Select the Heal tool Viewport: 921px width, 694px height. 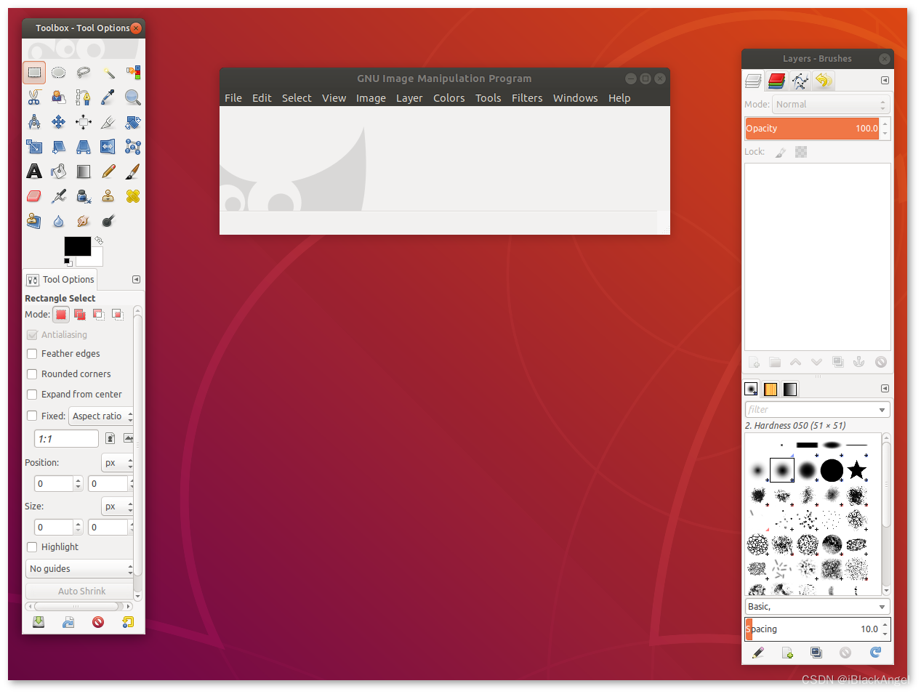pos(133,196)
